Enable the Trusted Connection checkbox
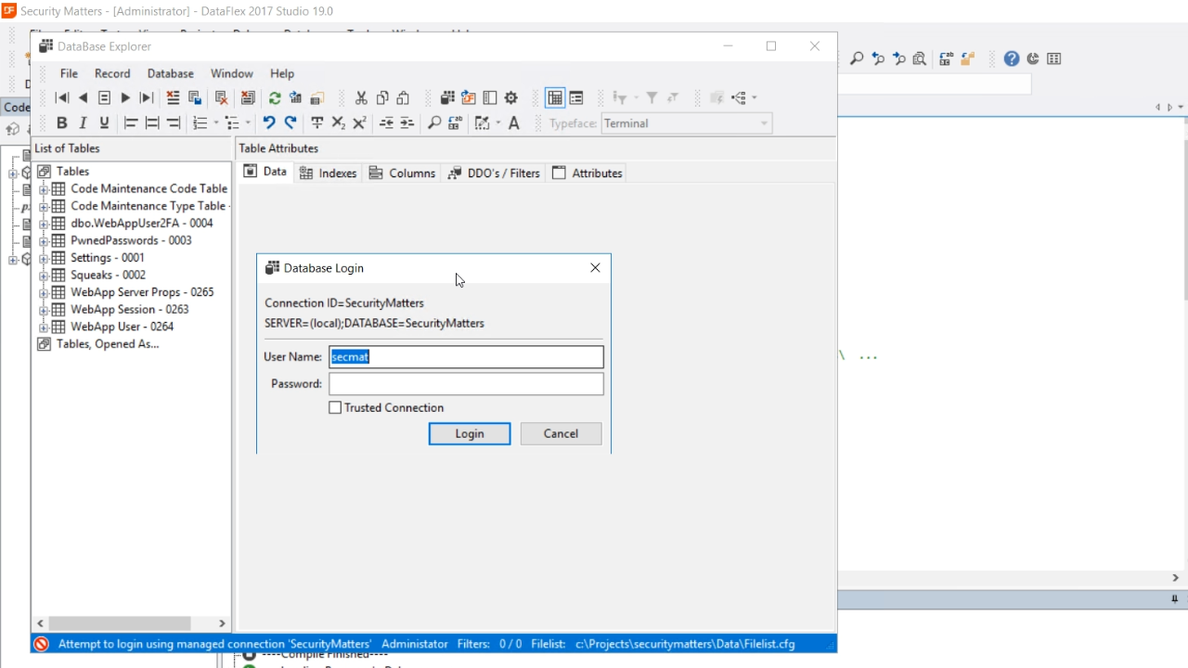 point(336,408)
